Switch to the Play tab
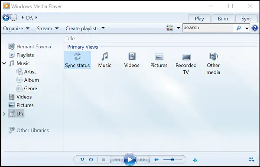The width and height of the screenshot is (260, 167). [199, 19]
